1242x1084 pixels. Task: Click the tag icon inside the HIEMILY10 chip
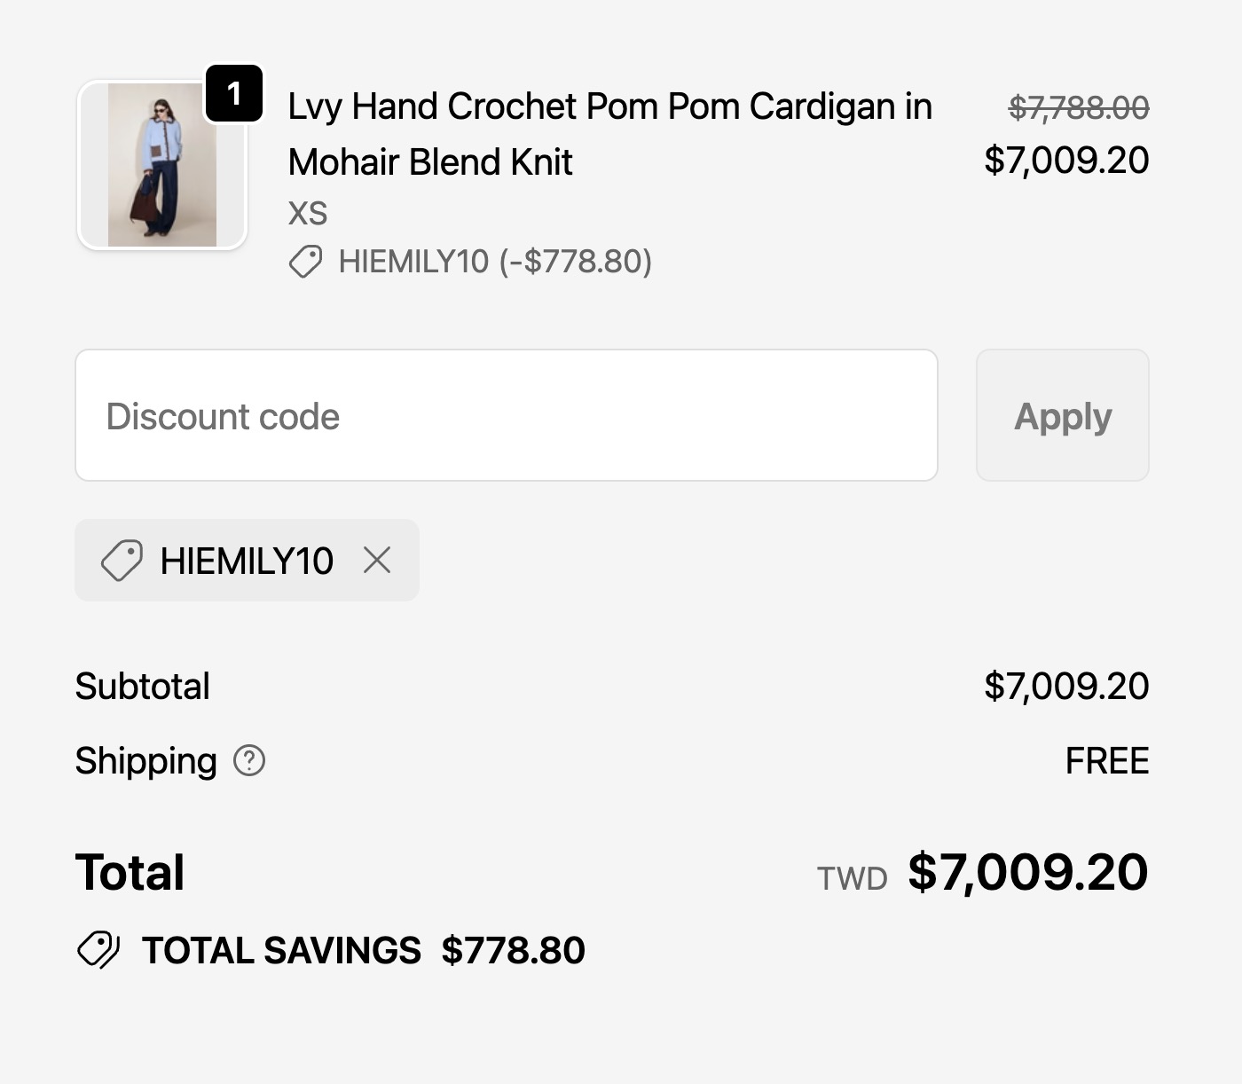pos(122,561)
